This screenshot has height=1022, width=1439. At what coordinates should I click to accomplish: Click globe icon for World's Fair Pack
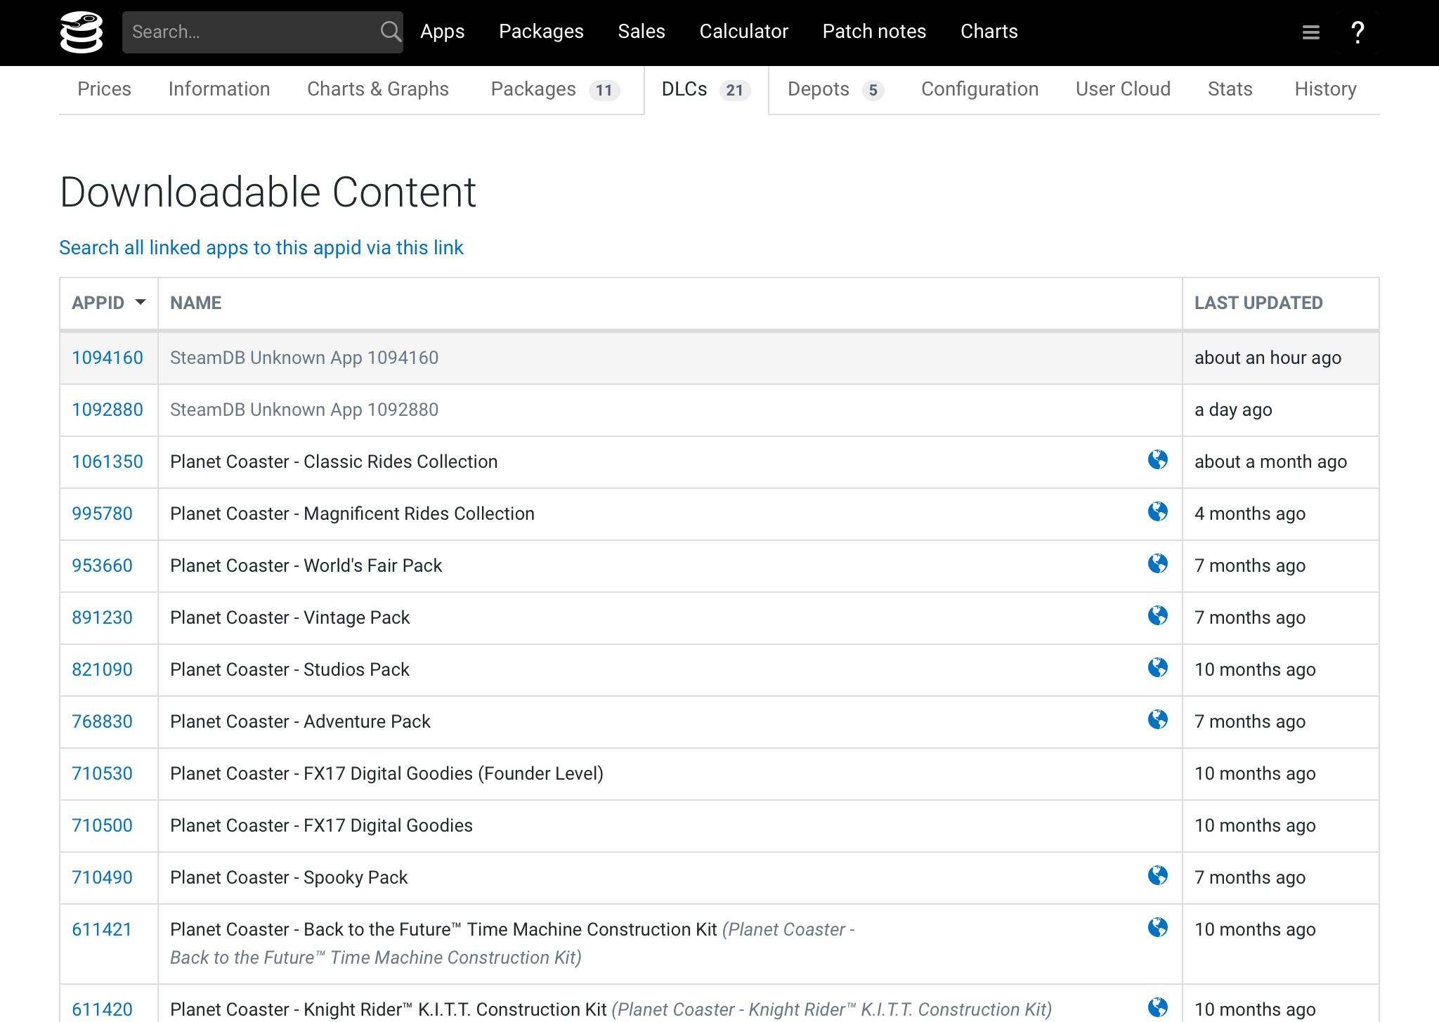(1157, 564)
